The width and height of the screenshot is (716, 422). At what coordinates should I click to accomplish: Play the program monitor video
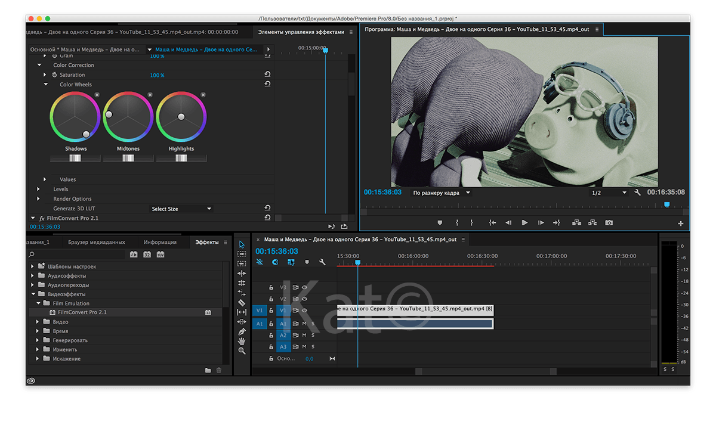point(524,222)
